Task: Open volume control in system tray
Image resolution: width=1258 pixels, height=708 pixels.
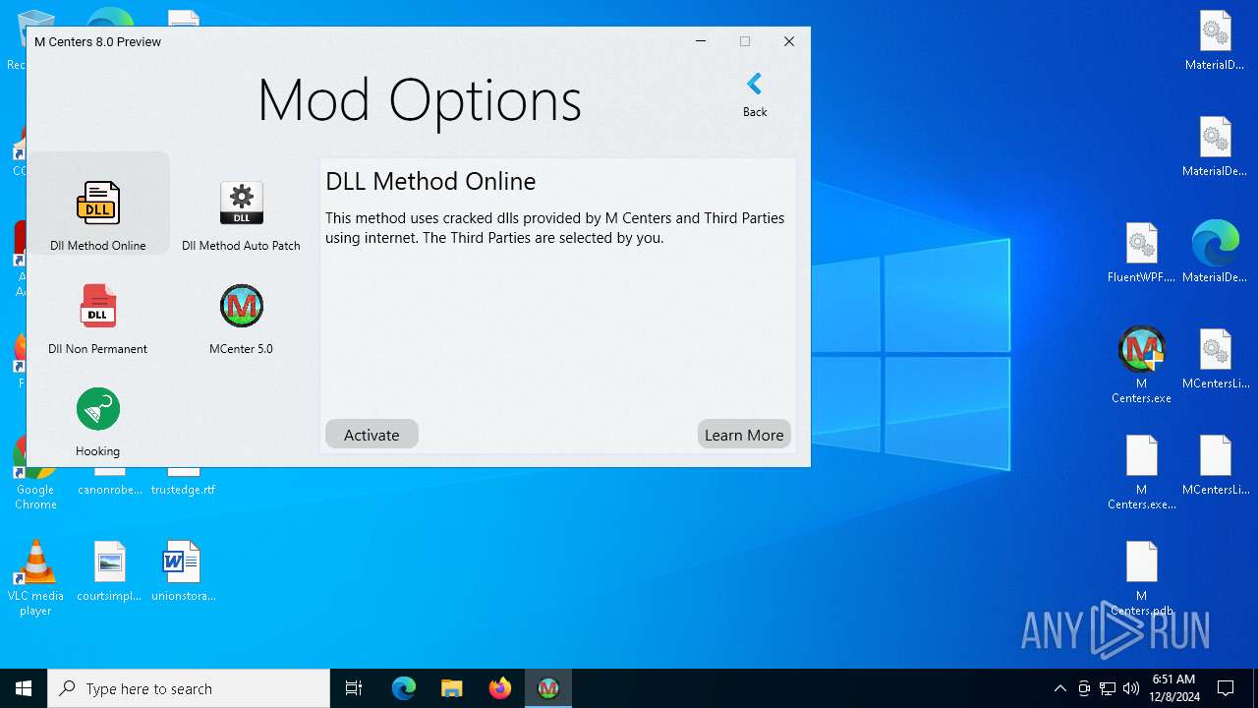Action: click(x=1131, y=688)
